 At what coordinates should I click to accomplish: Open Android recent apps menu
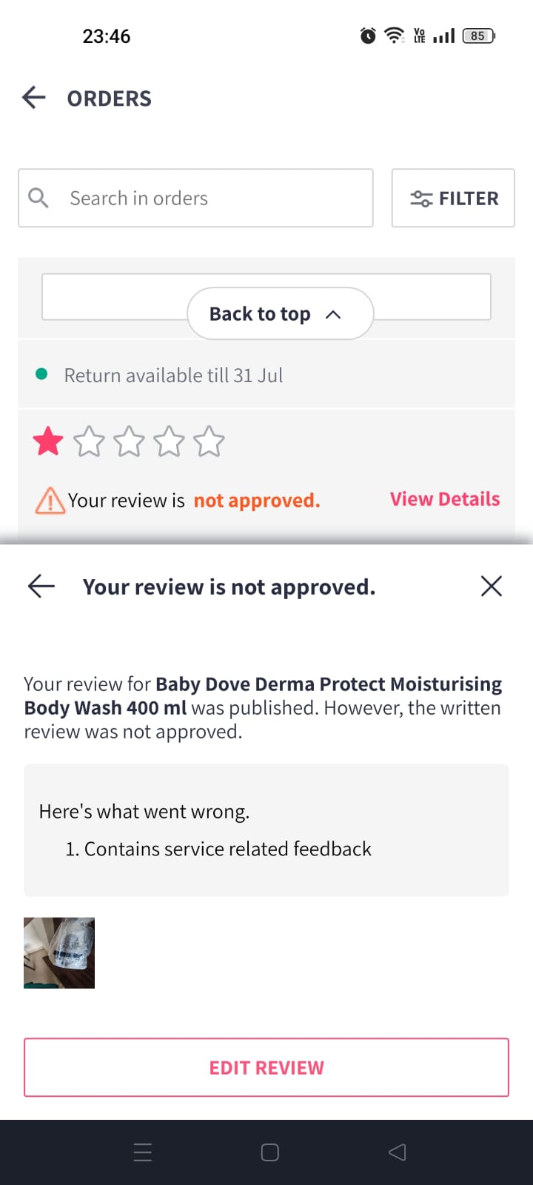[143, 1152]
